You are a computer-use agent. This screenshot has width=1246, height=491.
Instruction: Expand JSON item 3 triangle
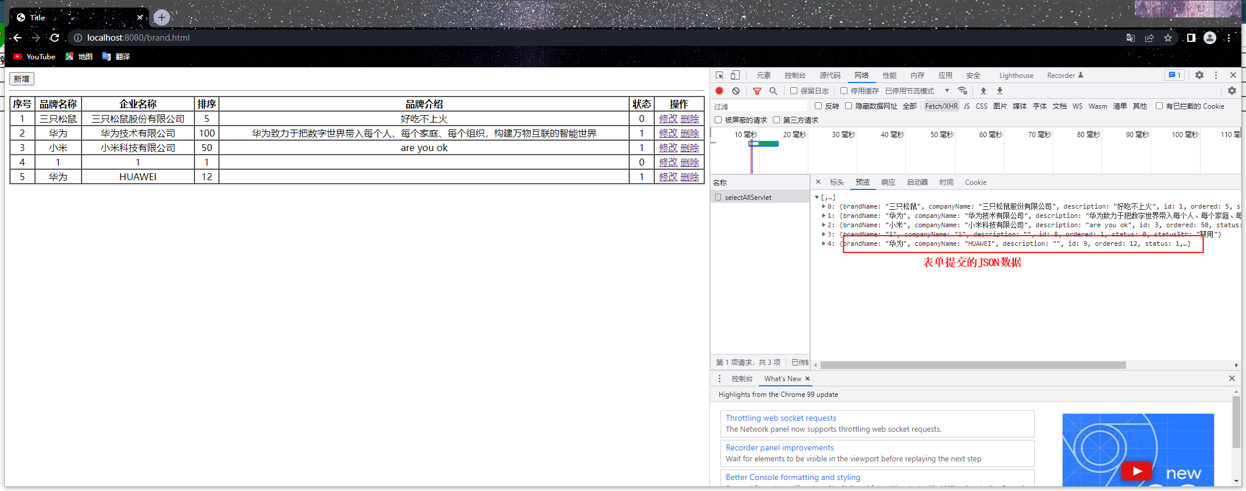click(x=823, y=234)
